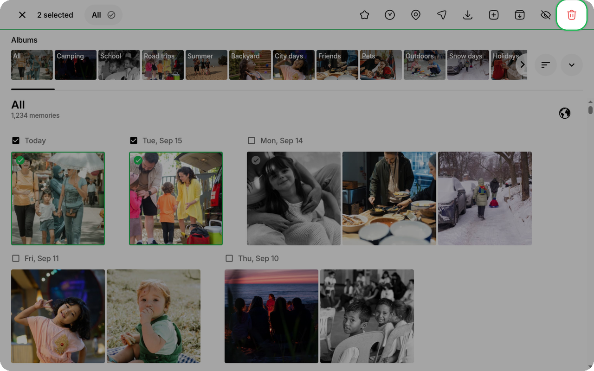Open the Summer album
Viewport: 594px width, 371px height.
207,65
